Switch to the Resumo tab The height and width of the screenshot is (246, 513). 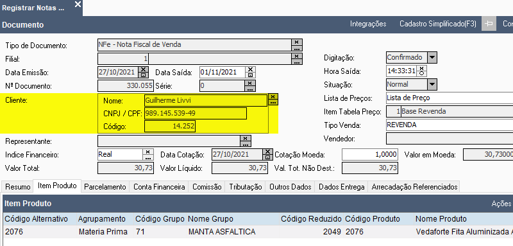[18, 187]
